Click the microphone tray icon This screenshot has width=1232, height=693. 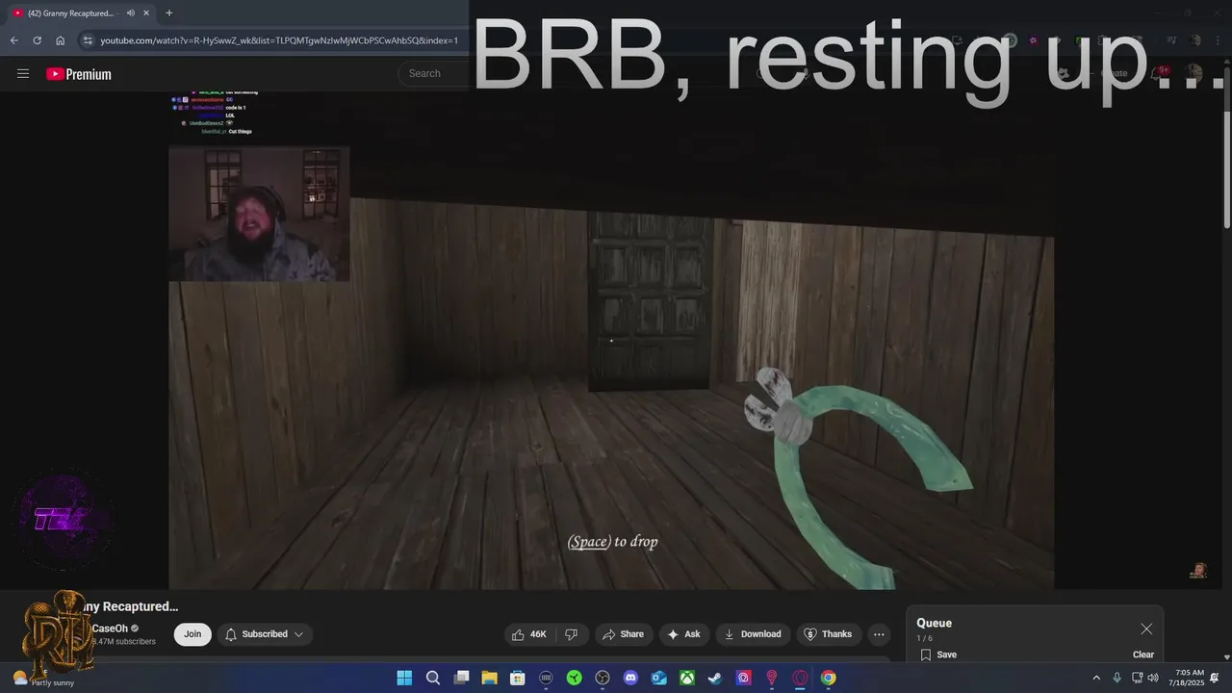(1116, 678)
